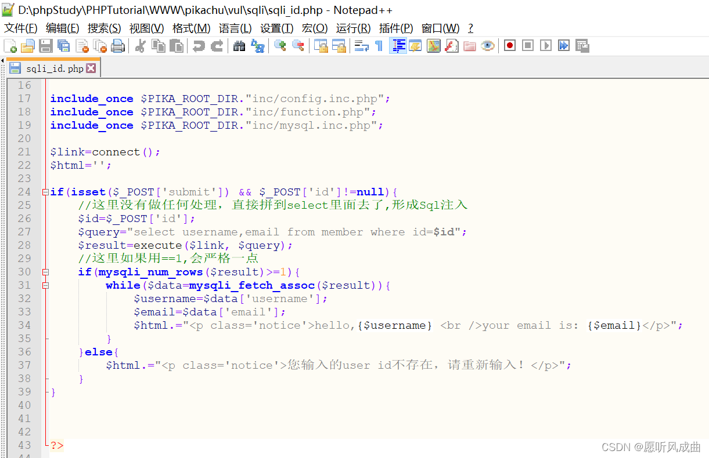709x458 pixels.
Task: Open the 编辑(E) menu
Action: point(63,28)
